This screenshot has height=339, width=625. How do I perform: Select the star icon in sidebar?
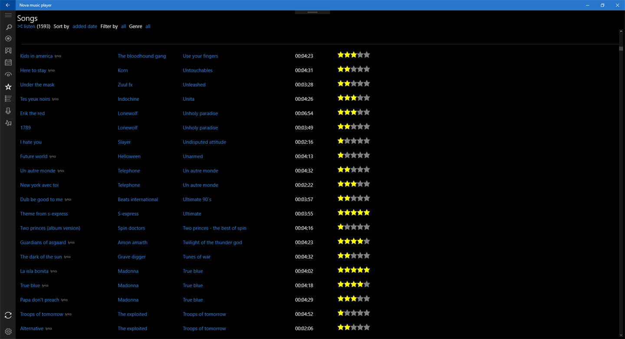point(8,87)
